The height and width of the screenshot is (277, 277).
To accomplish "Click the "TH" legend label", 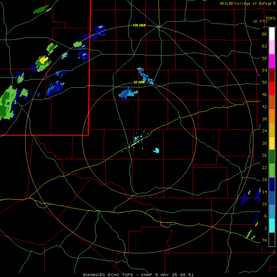I will (x=264, y=240).
